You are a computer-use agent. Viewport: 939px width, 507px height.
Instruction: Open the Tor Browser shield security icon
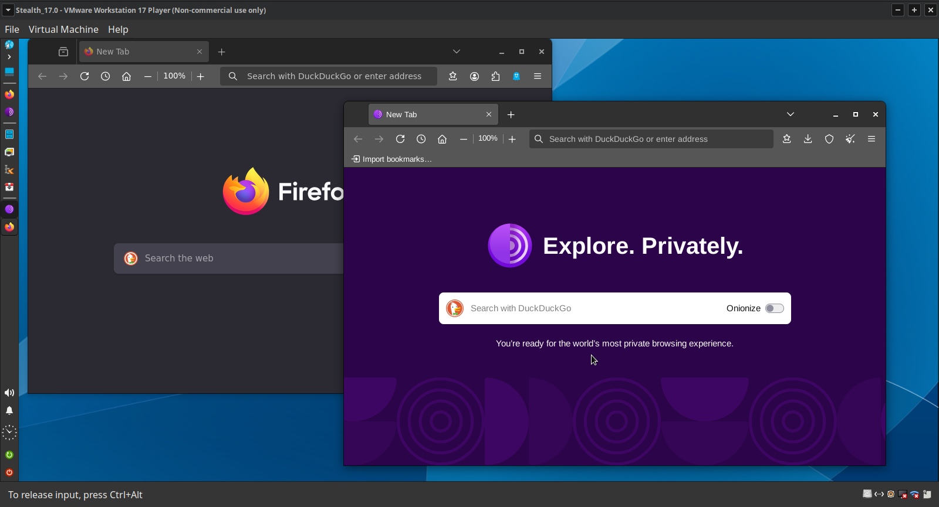[x=829, y=139]
